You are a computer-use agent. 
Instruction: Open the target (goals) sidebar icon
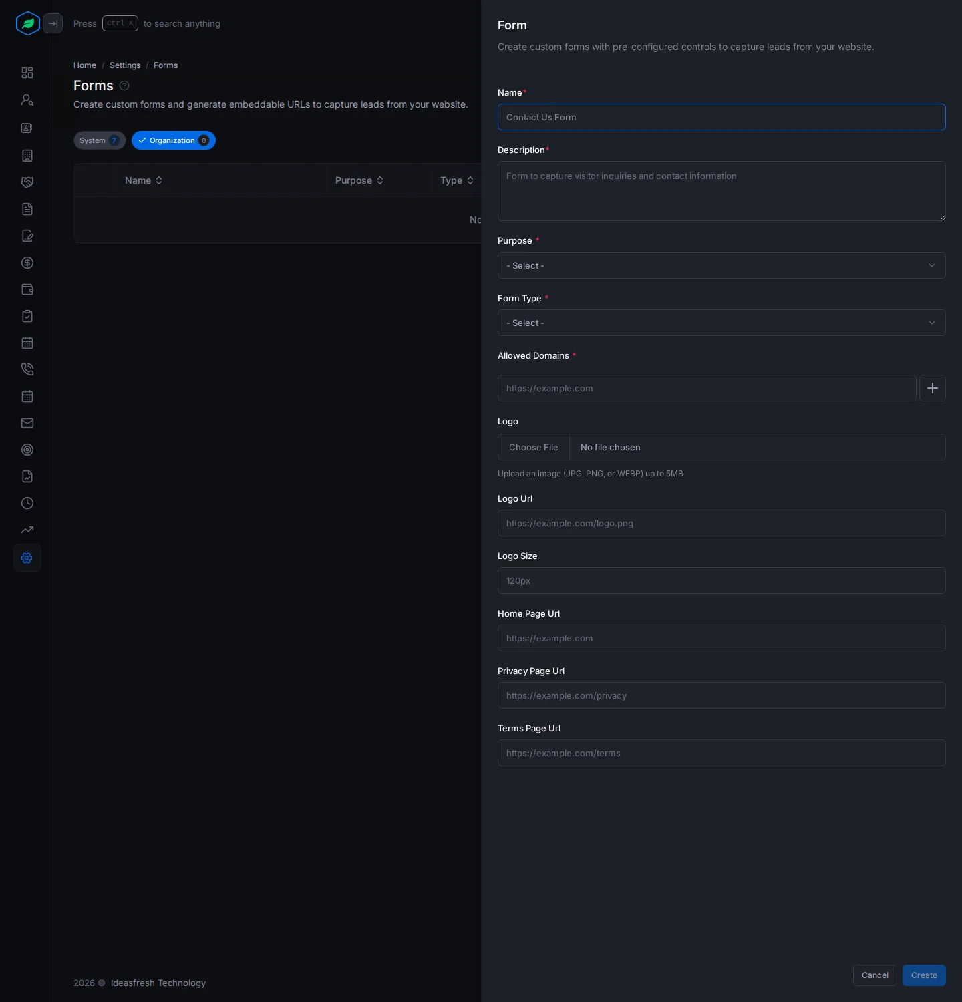(x=27, y=450)
